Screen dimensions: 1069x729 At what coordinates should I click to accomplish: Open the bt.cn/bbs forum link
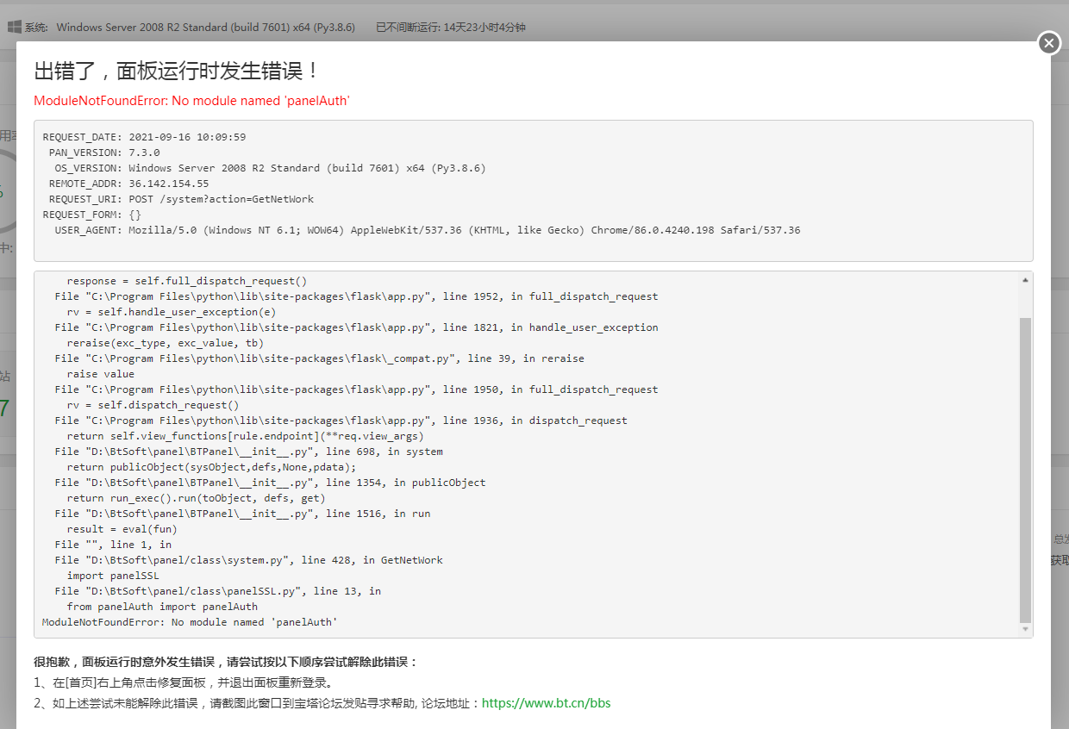point(546,703)
